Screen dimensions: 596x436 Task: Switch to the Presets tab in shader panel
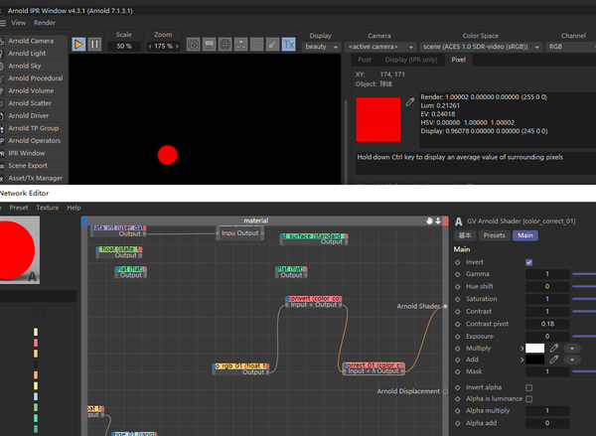(x=494, y=235)
